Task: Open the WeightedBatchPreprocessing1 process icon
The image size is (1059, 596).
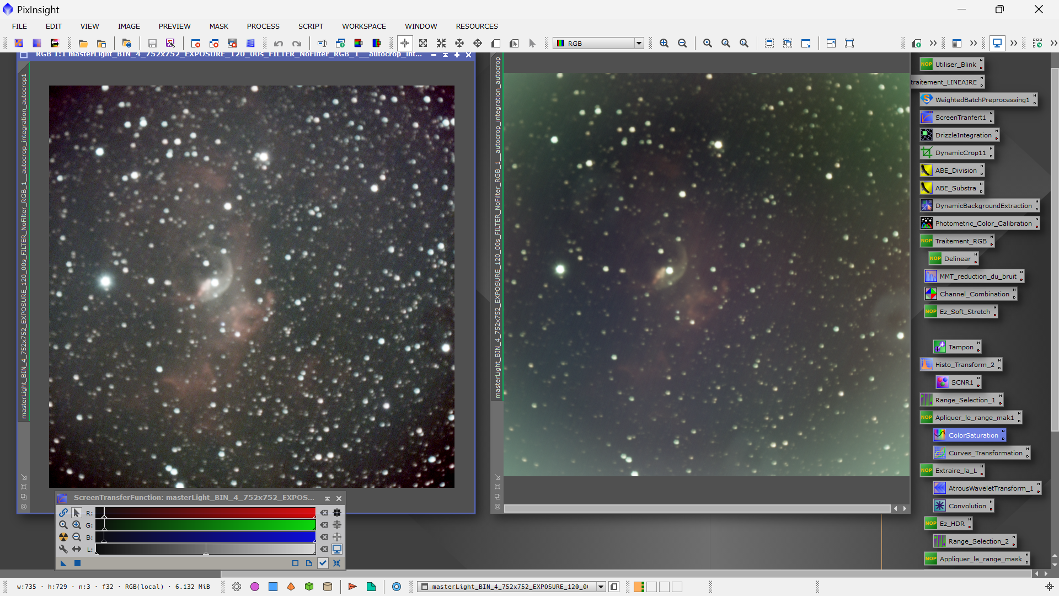Action: tap(978, 100)
